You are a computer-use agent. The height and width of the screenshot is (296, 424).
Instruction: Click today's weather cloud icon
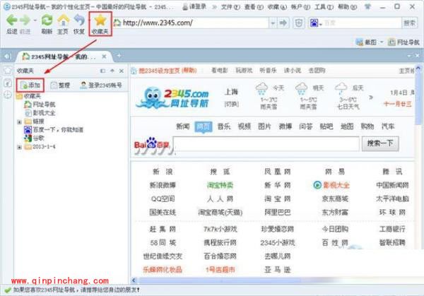[261, 88]
